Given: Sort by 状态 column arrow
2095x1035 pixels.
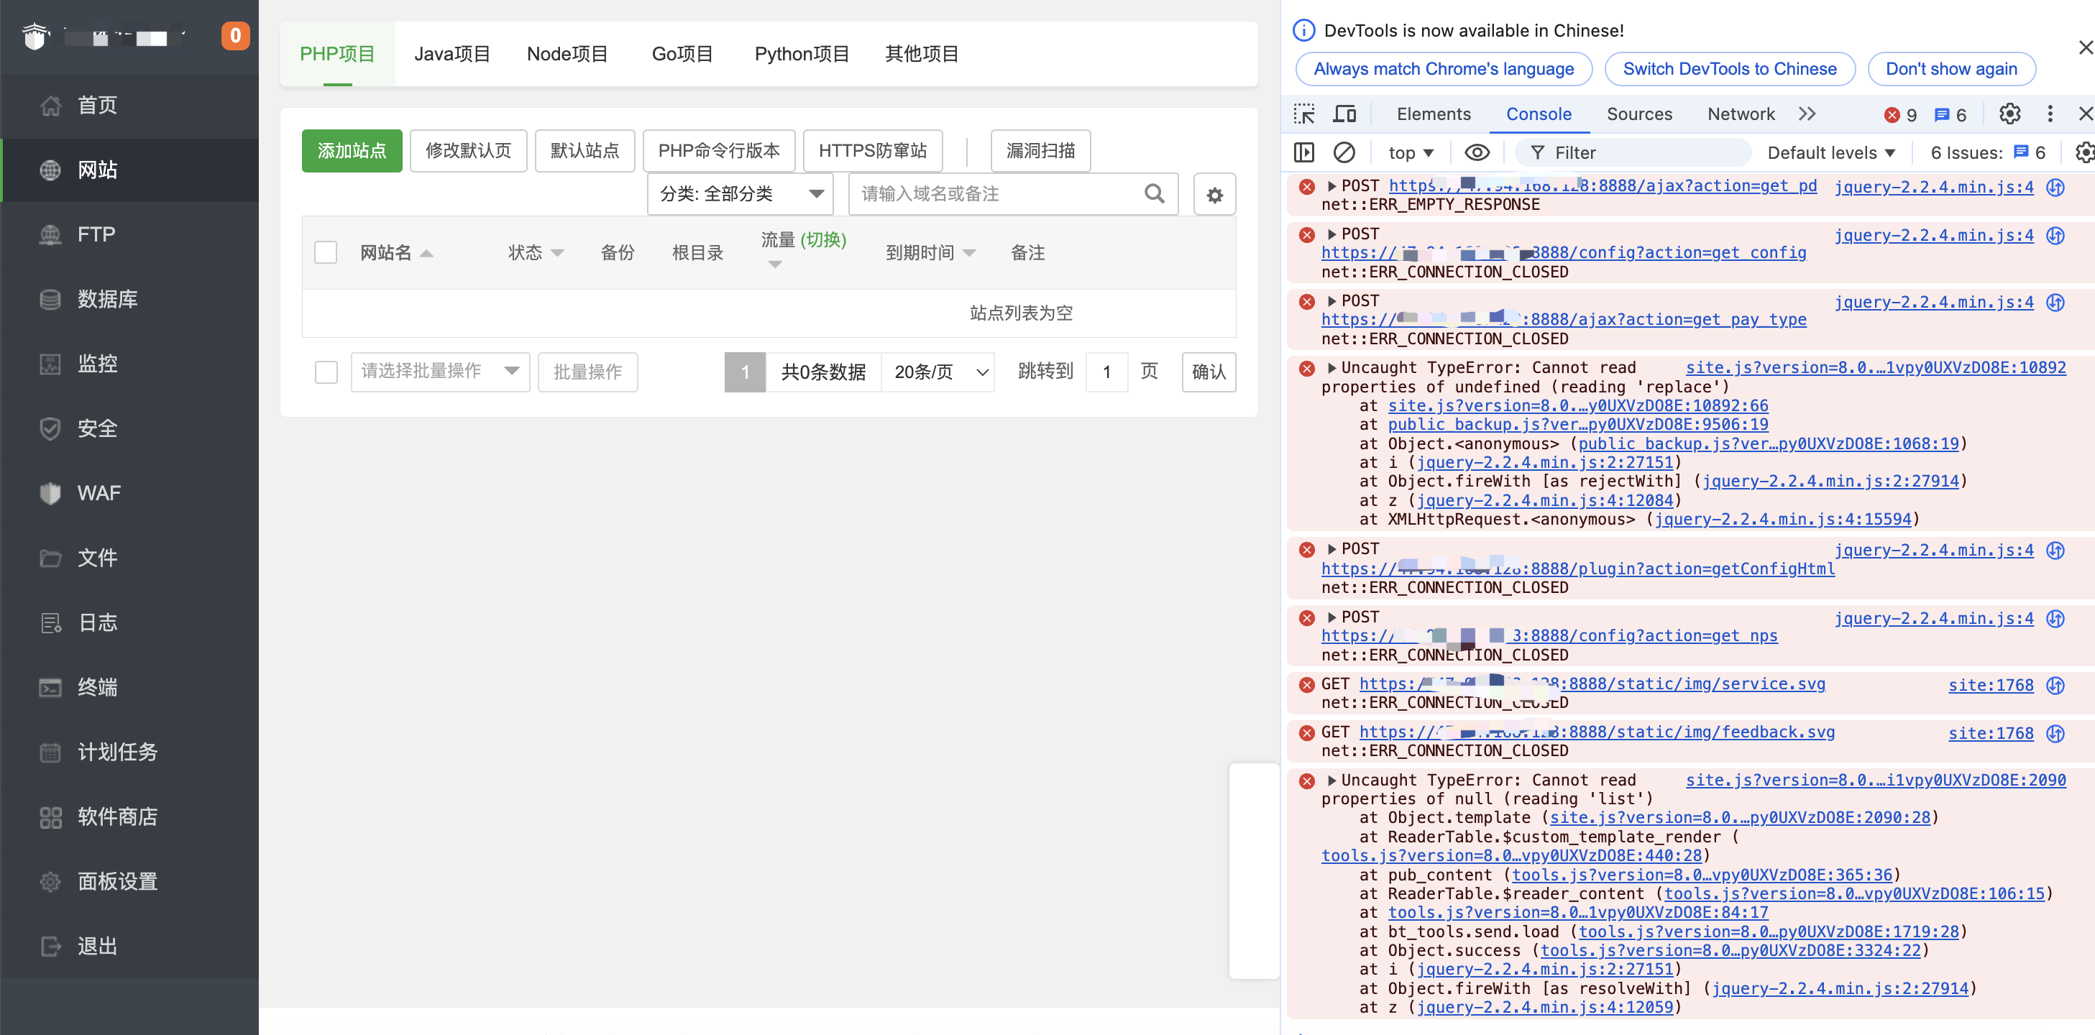Looking at the screenshot, I should (558, 254).
